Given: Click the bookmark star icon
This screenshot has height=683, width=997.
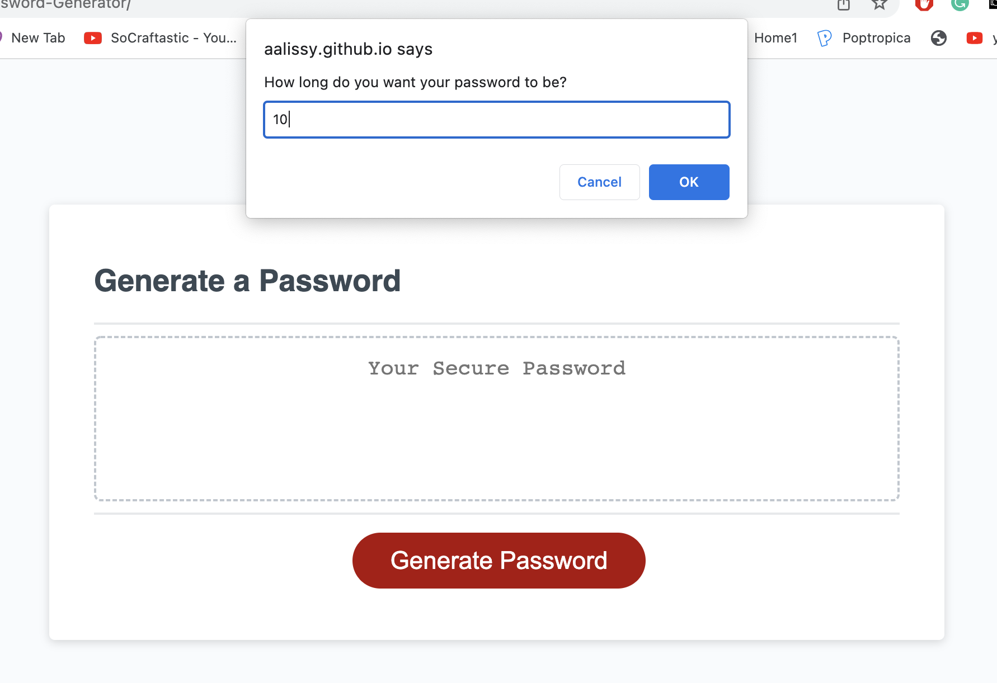Looking at the screenshot, I should [x=879, y=5].
